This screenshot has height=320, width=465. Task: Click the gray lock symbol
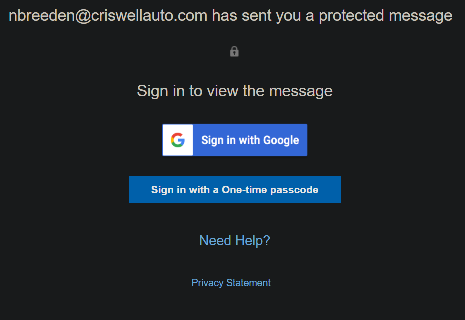point(234,51)
